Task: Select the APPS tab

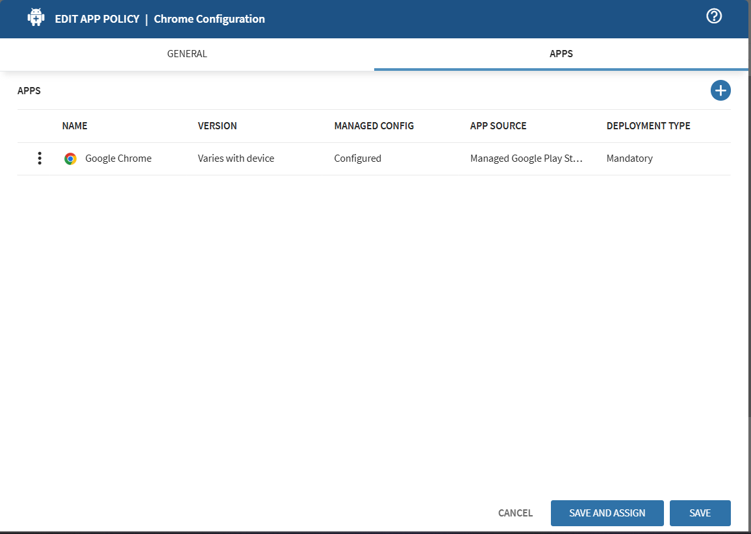Action: pyautogui.click(x=561, y=53)
